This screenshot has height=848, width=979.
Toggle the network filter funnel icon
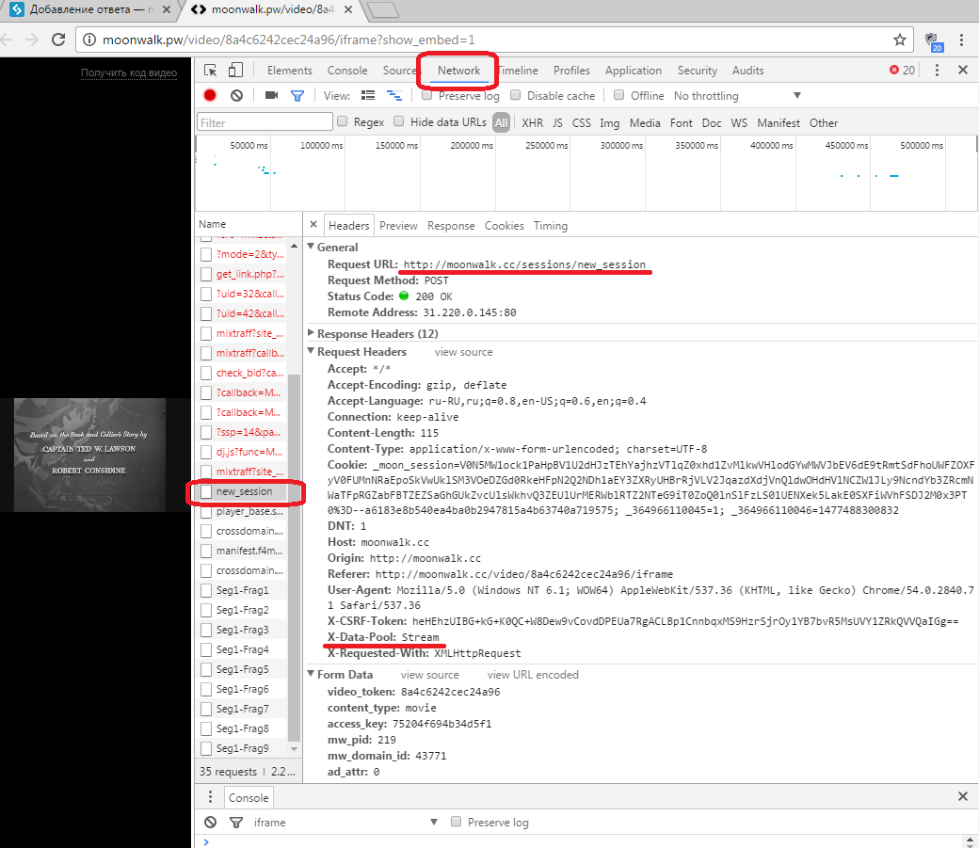click(297, 95)
